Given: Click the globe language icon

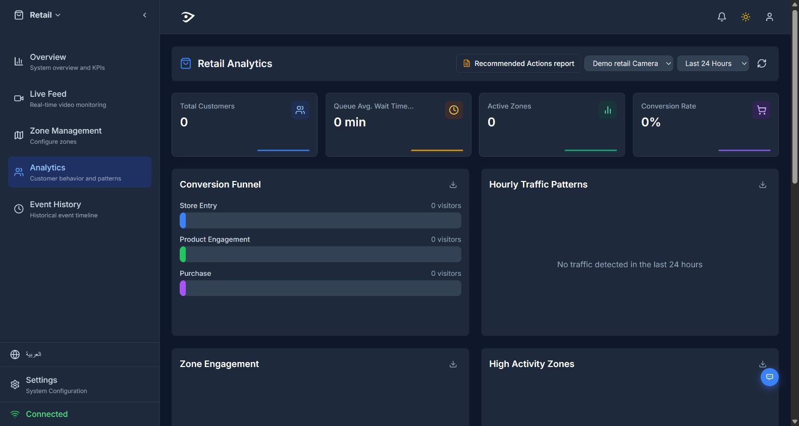Looking at the screenshot, I should click(x=15, y=354).
